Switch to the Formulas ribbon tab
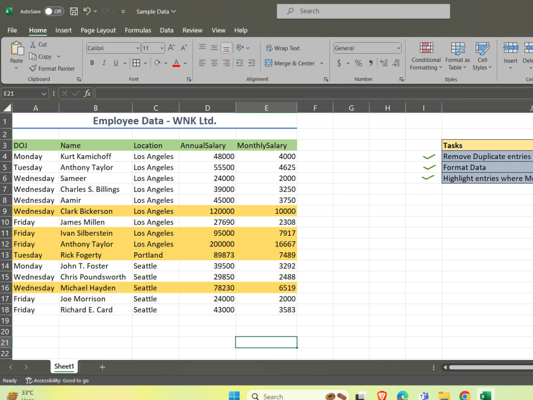 (138, 30)
